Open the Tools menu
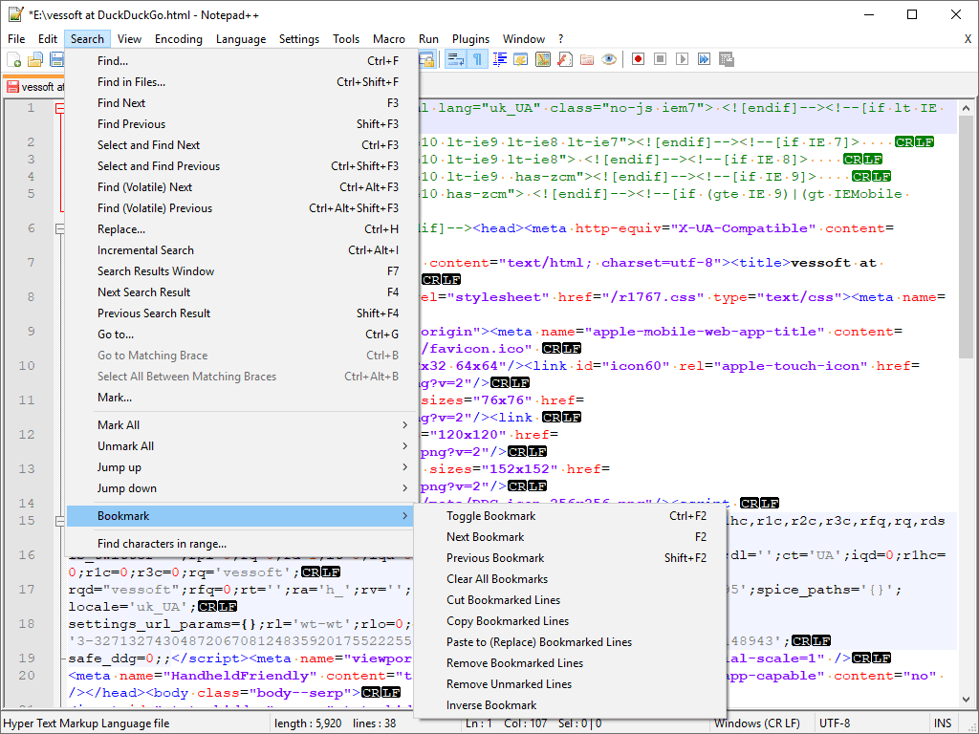Screen dimensions: 979x734 pyautogui.click(x=346, y=38)
